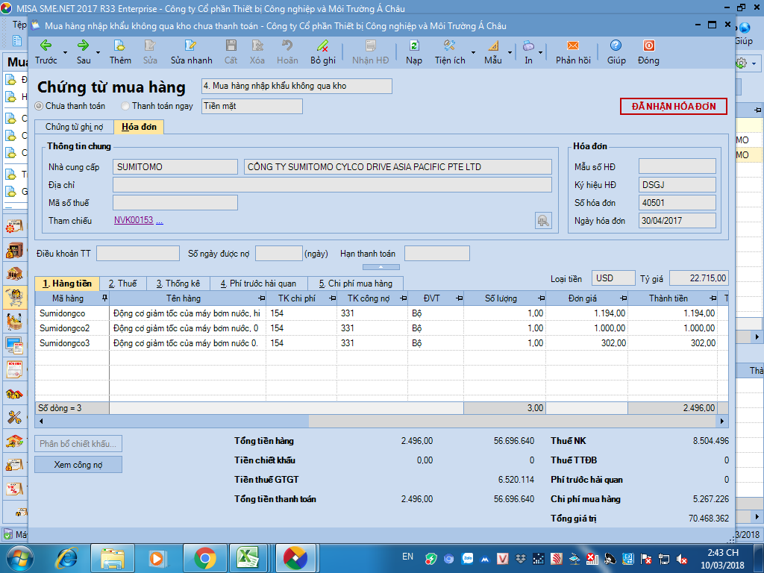The width and height of the screenshot is (764, 573).
Task: Open 4. Phí trước hải quan tab
Action: (258, 284)
